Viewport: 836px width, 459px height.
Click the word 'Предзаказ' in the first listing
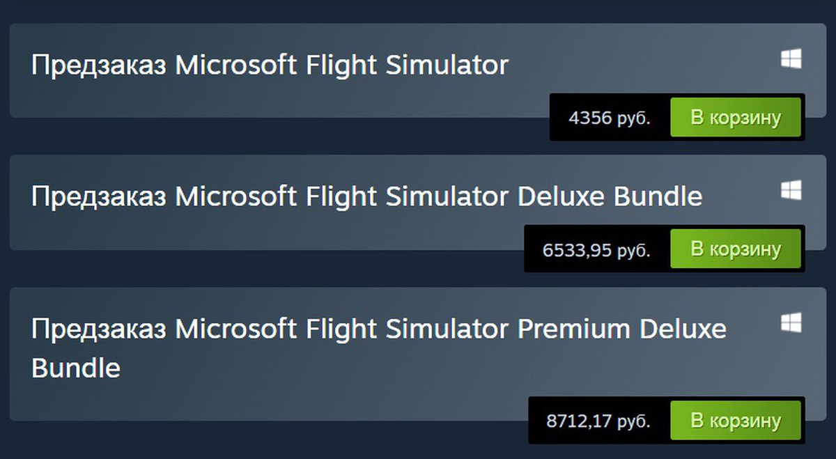[x=99, y=65]
